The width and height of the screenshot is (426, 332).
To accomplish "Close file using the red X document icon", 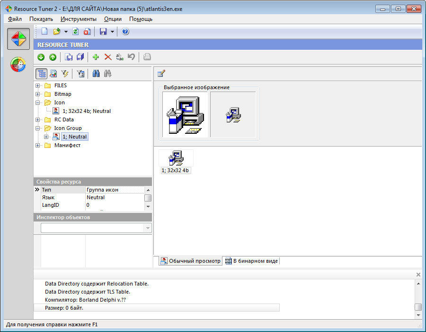I will tap(87, 32).
